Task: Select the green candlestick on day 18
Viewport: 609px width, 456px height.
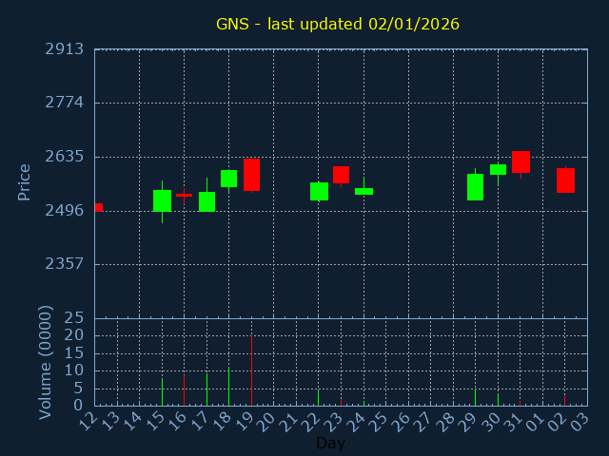Action: click(228, 179)
